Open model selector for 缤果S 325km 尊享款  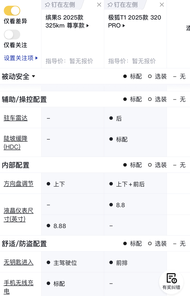point(67,21)
